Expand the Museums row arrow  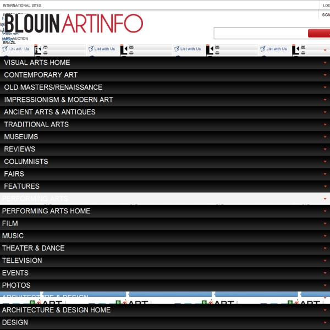pos(325,137)
